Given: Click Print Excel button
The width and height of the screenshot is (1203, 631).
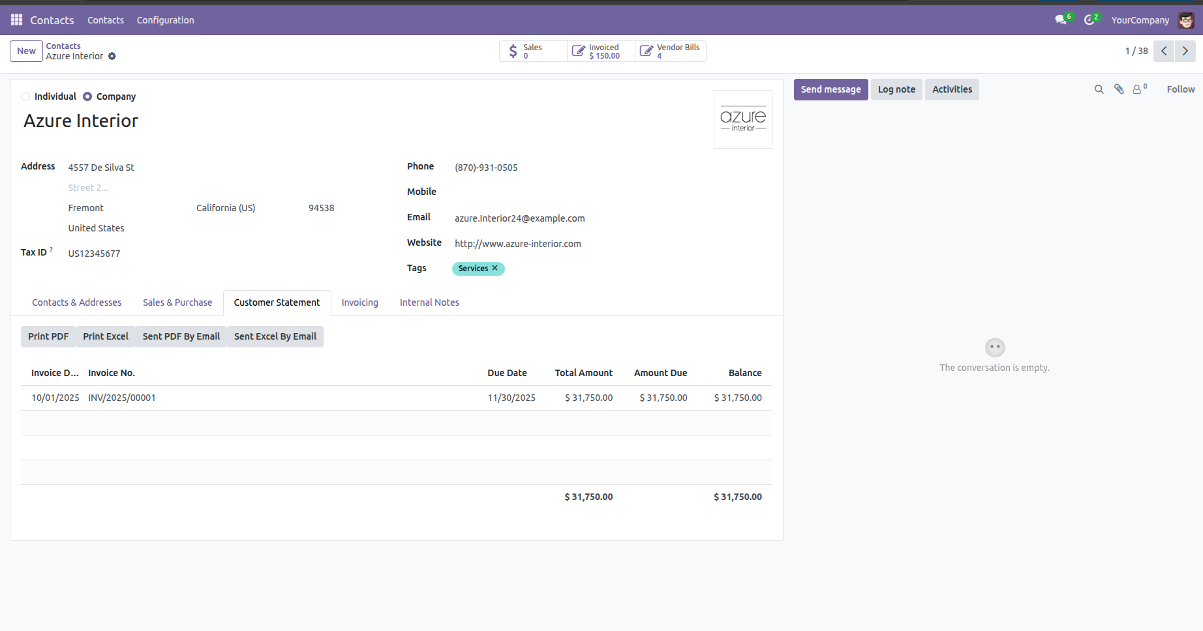Looking at the screenshot, I should tap(106, 336).
